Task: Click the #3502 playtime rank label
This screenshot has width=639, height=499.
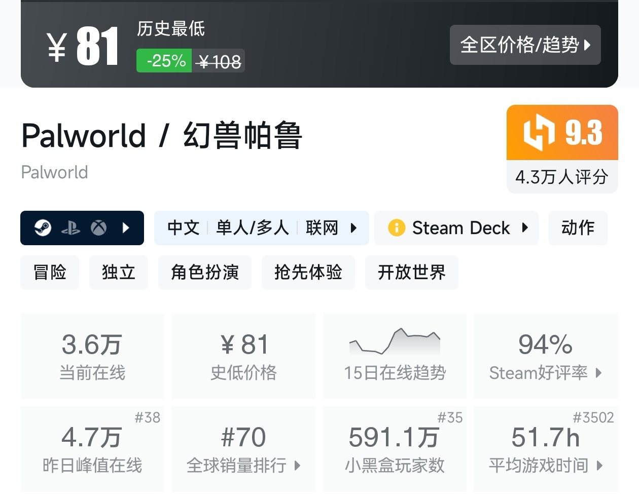Action: [x=593, y=417]
